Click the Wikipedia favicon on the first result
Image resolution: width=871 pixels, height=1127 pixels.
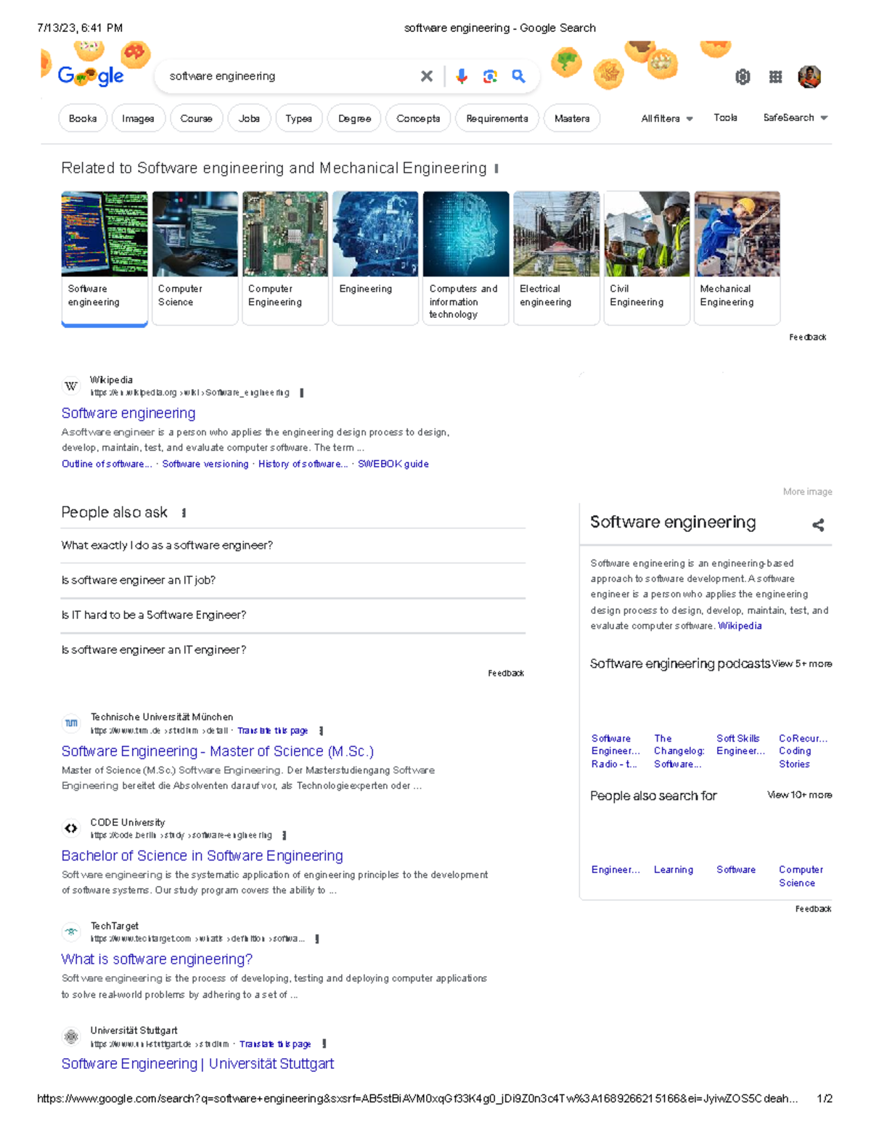[70, 385]
